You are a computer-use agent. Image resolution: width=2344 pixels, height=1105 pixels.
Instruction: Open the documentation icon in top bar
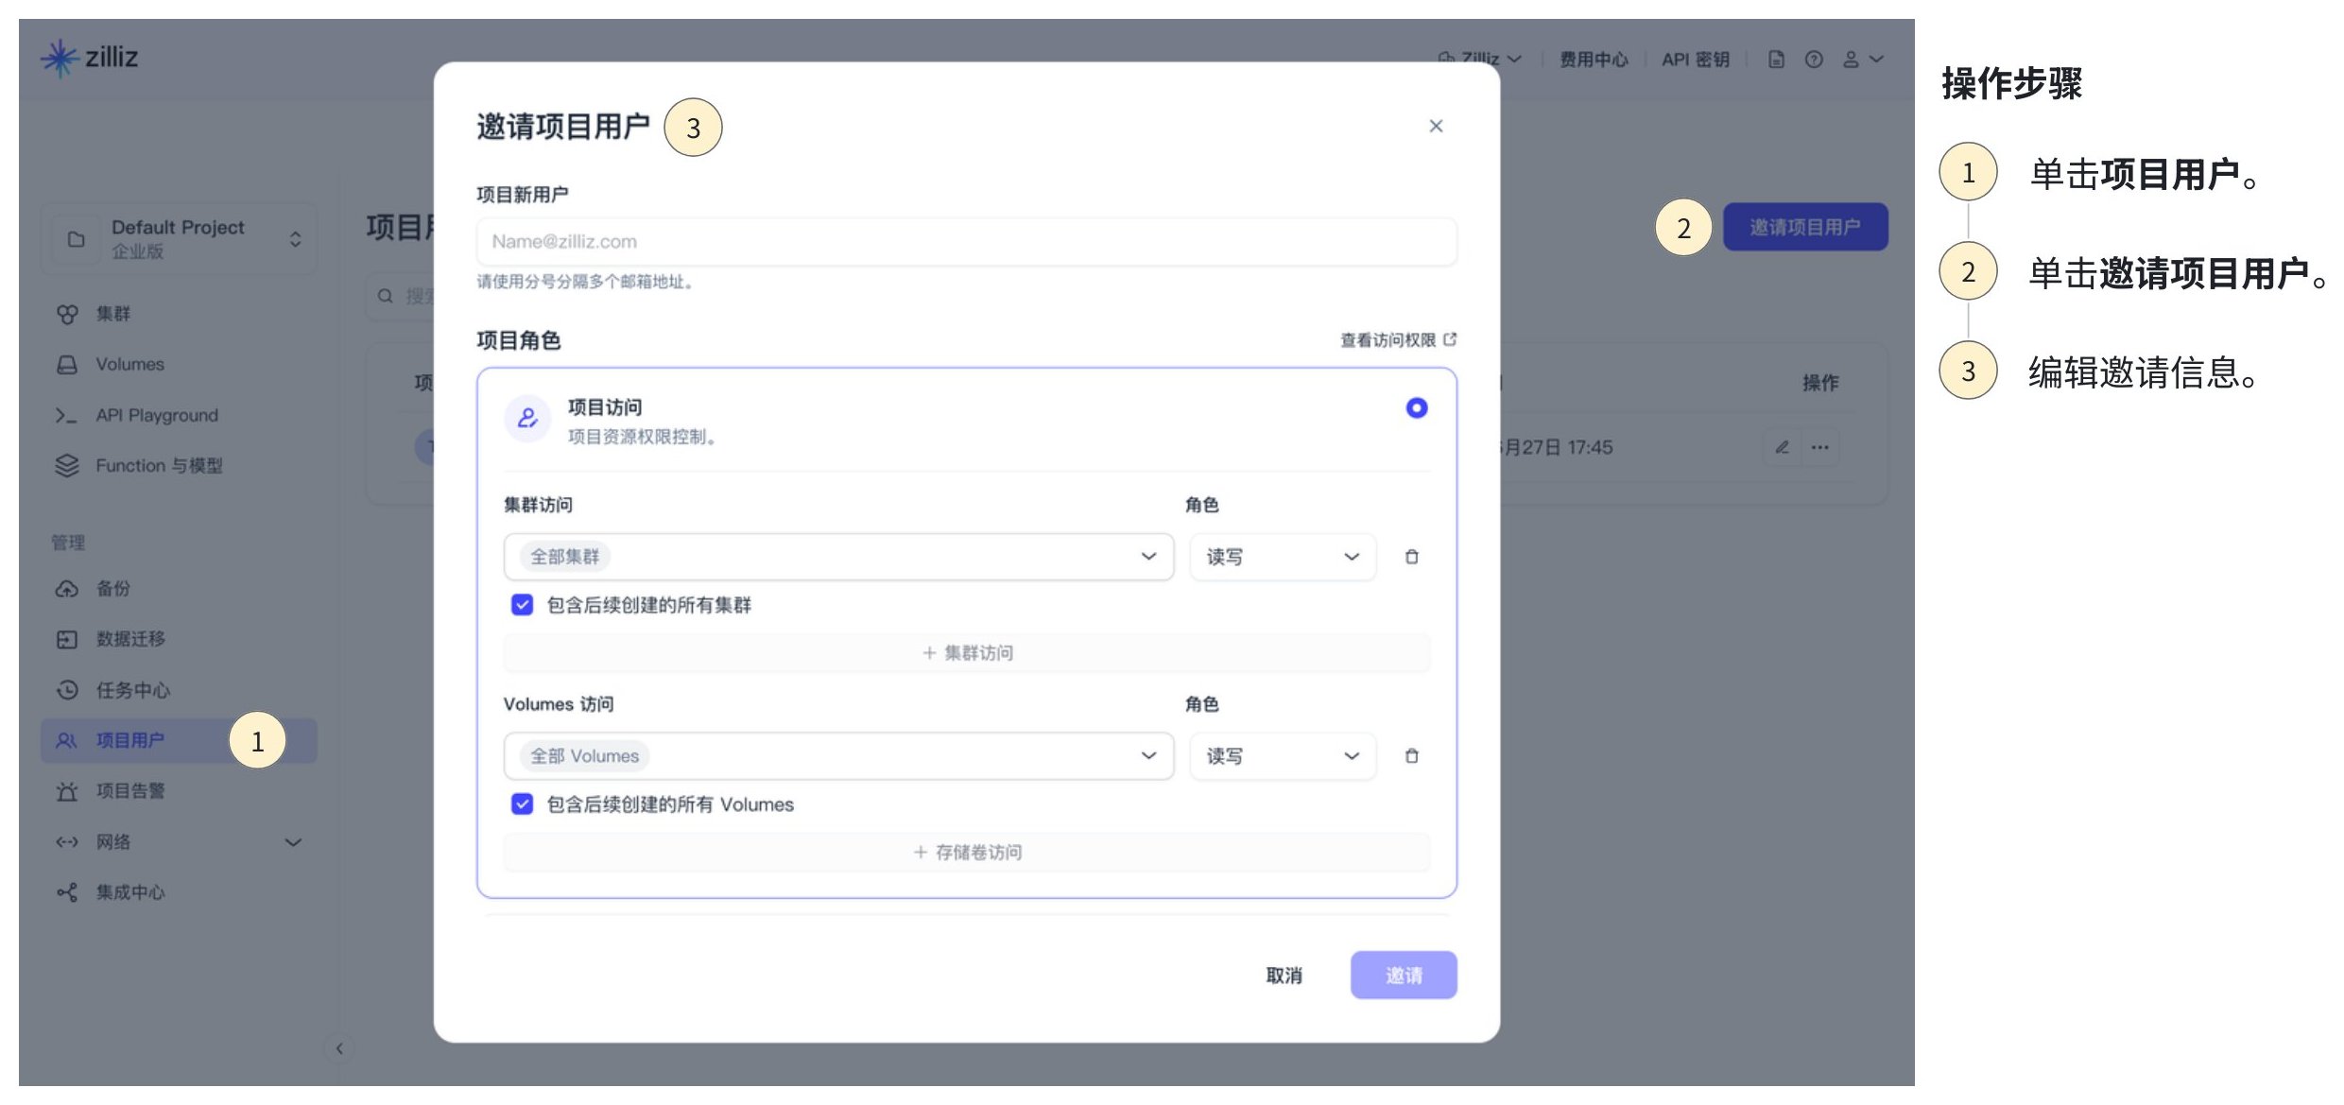tap(1776, 60)
